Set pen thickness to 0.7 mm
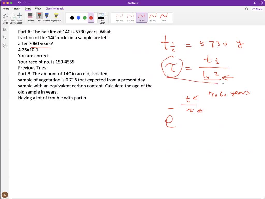Viewport: 265px width, 199px height. [153, 18]
